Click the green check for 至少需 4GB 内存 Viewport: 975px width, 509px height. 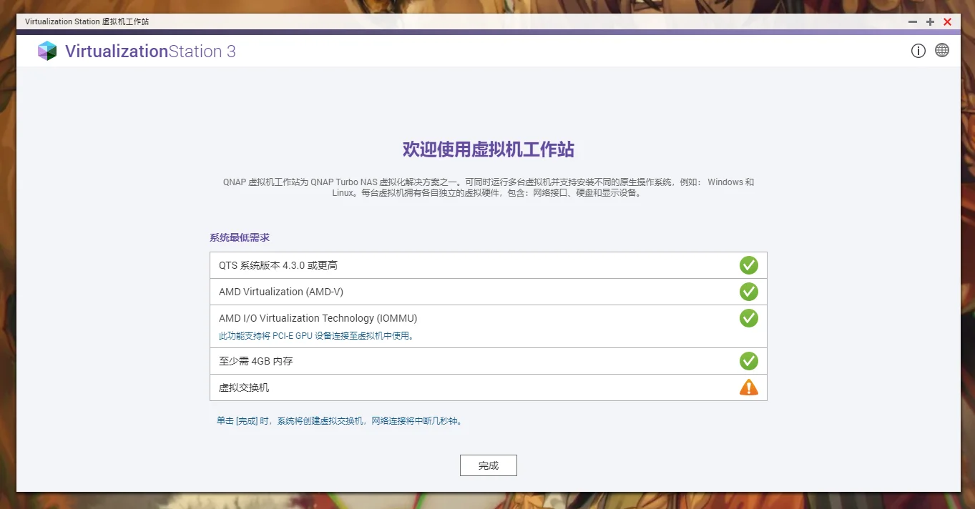point(748,361)
